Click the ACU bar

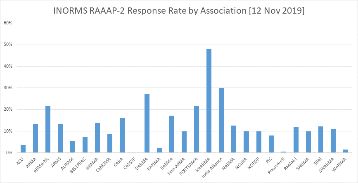click(23, 149)
